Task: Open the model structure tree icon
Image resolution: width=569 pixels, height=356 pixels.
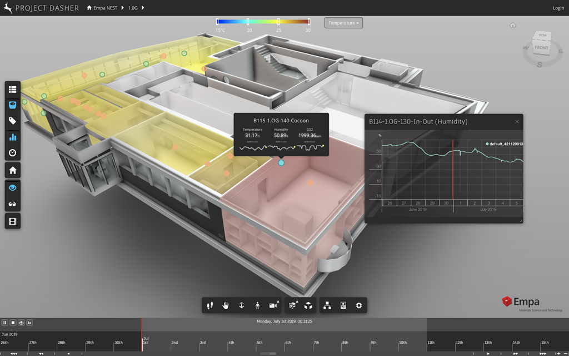Action: pos(327,305)
